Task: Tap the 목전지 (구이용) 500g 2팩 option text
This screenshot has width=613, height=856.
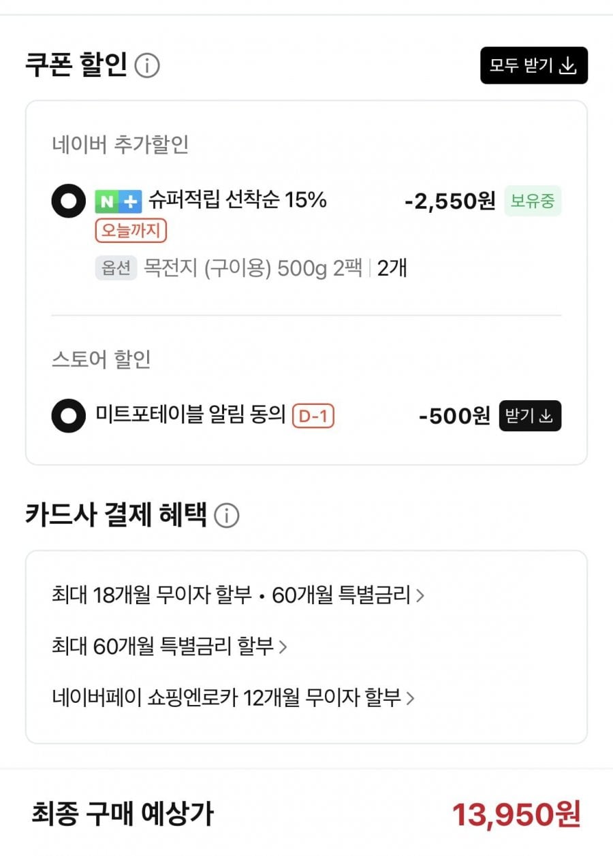Action: (x=252, y=268)
